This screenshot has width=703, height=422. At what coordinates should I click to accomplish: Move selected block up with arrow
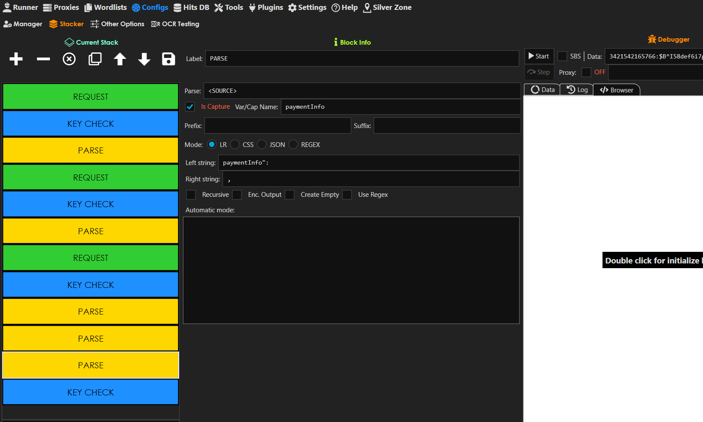coord(120,59)
